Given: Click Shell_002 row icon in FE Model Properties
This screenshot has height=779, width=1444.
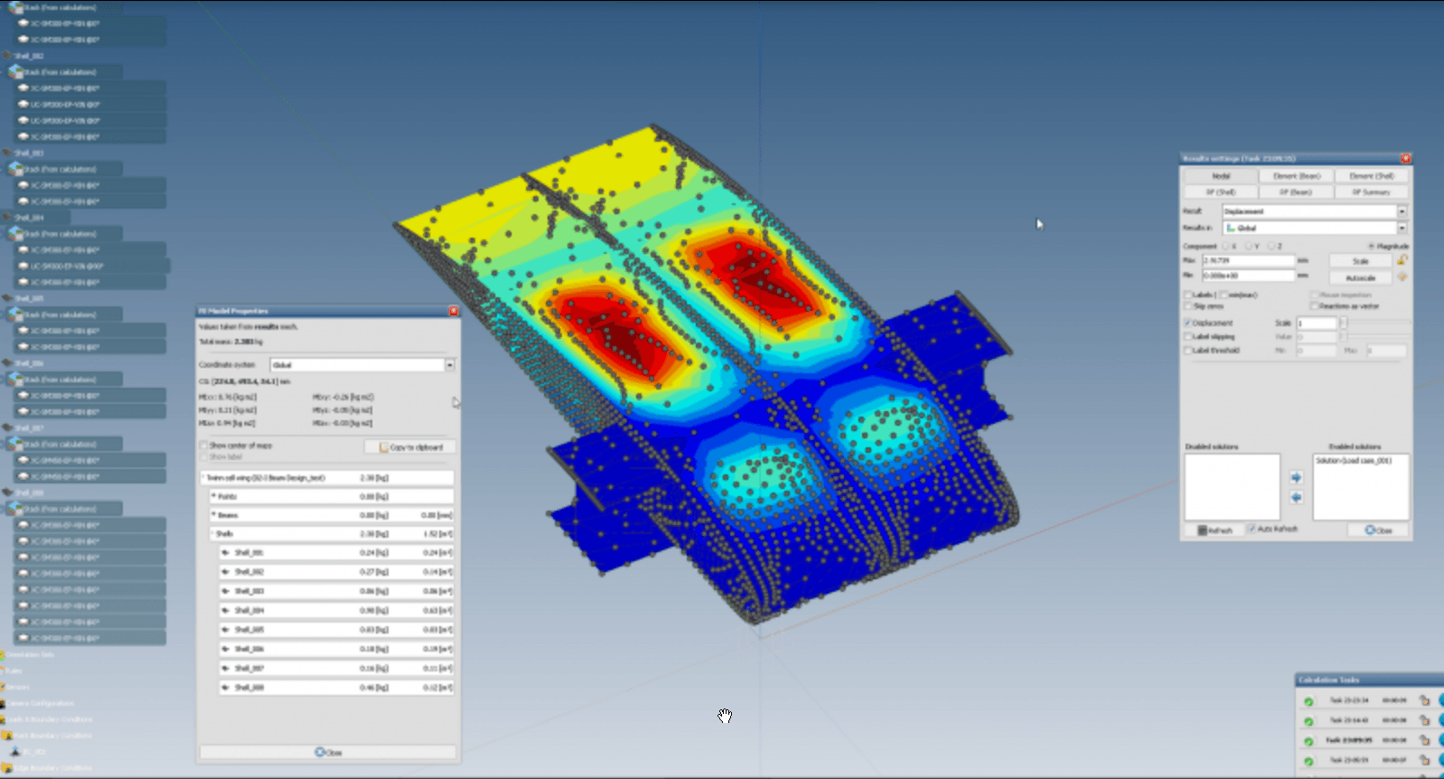Looking at the screenshot, I should point(225,572).
